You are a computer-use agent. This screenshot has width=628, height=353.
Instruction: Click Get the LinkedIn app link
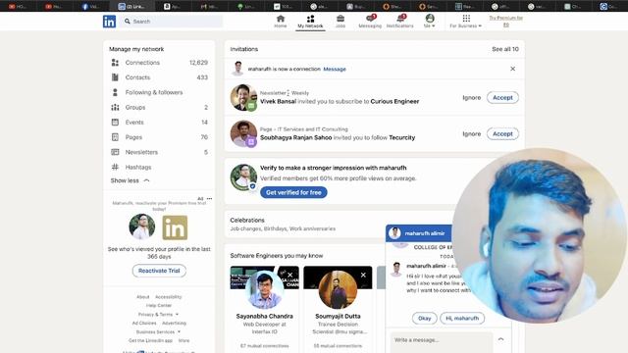[150, 340]
